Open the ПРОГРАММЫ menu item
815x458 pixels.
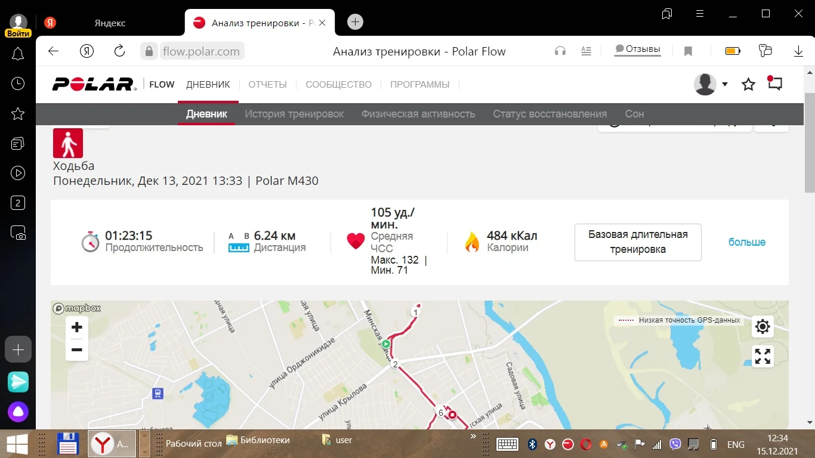click(x=420, y=85)
